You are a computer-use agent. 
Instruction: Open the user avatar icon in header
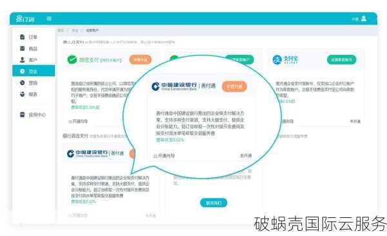tap(364, 19)
